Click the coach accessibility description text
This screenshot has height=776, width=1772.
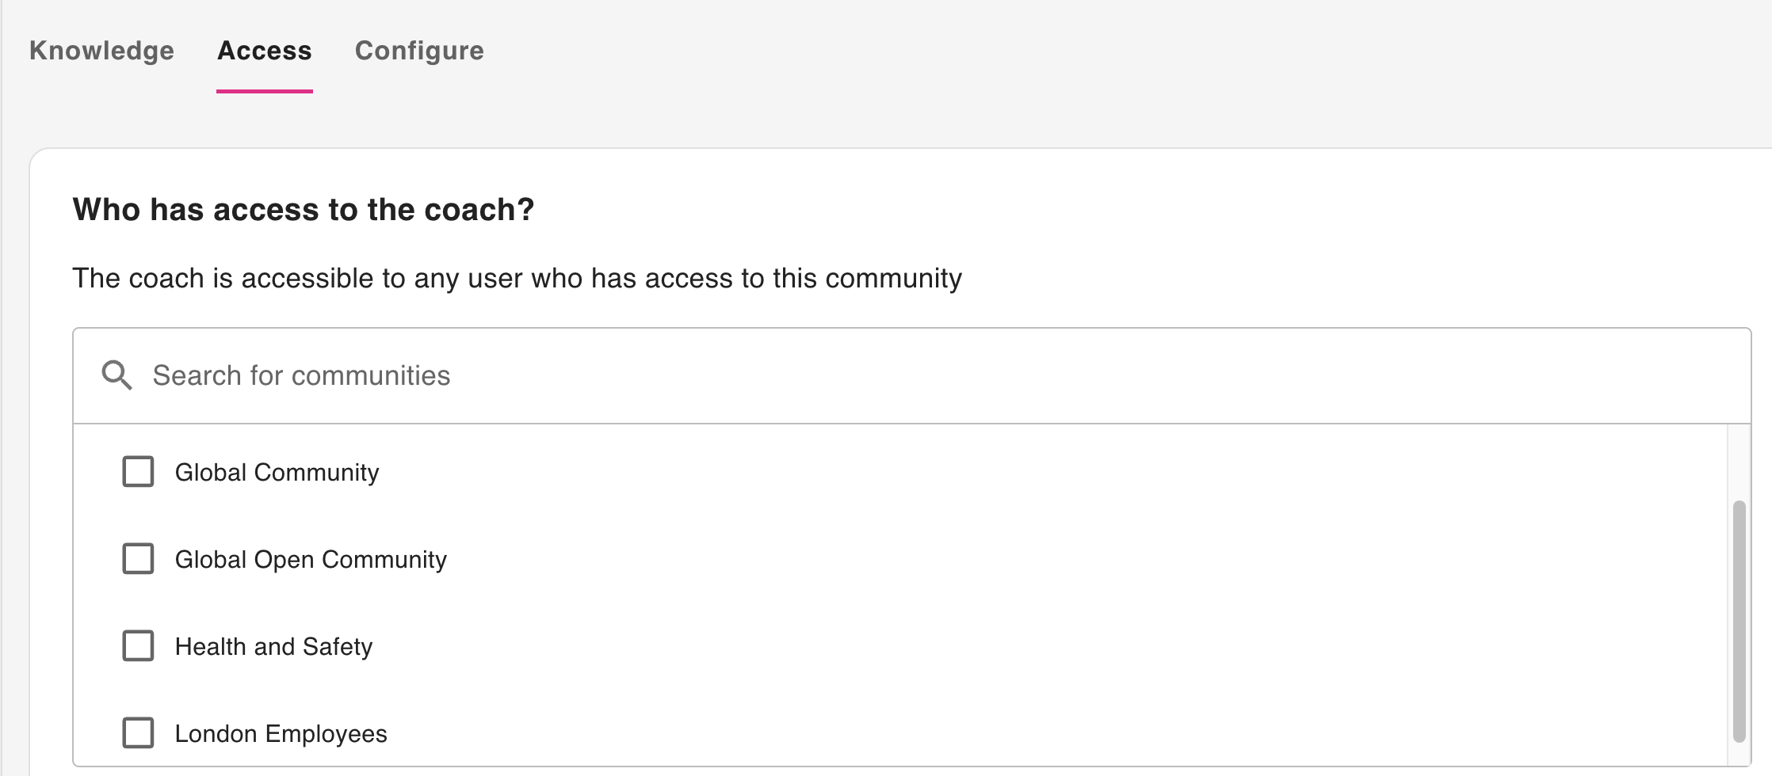coord(517,279)
